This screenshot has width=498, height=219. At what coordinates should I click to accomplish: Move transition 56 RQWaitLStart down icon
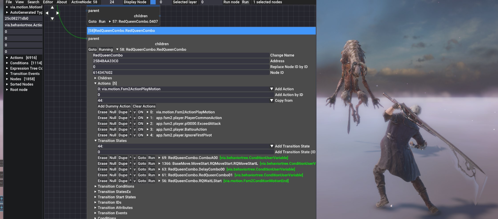(x=135, y=181)
